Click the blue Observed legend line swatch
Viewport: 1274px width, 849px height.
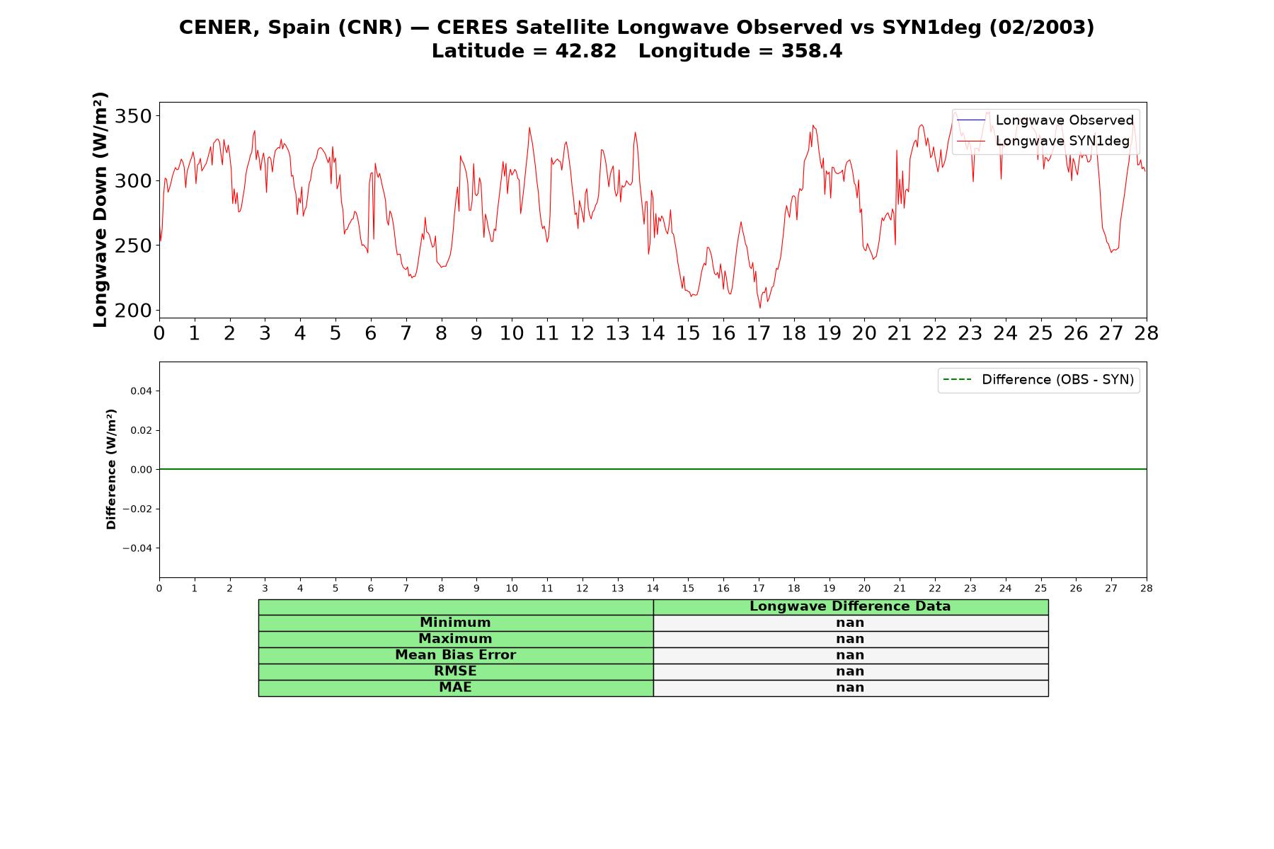pyautogui.click(x=970, y=120)
